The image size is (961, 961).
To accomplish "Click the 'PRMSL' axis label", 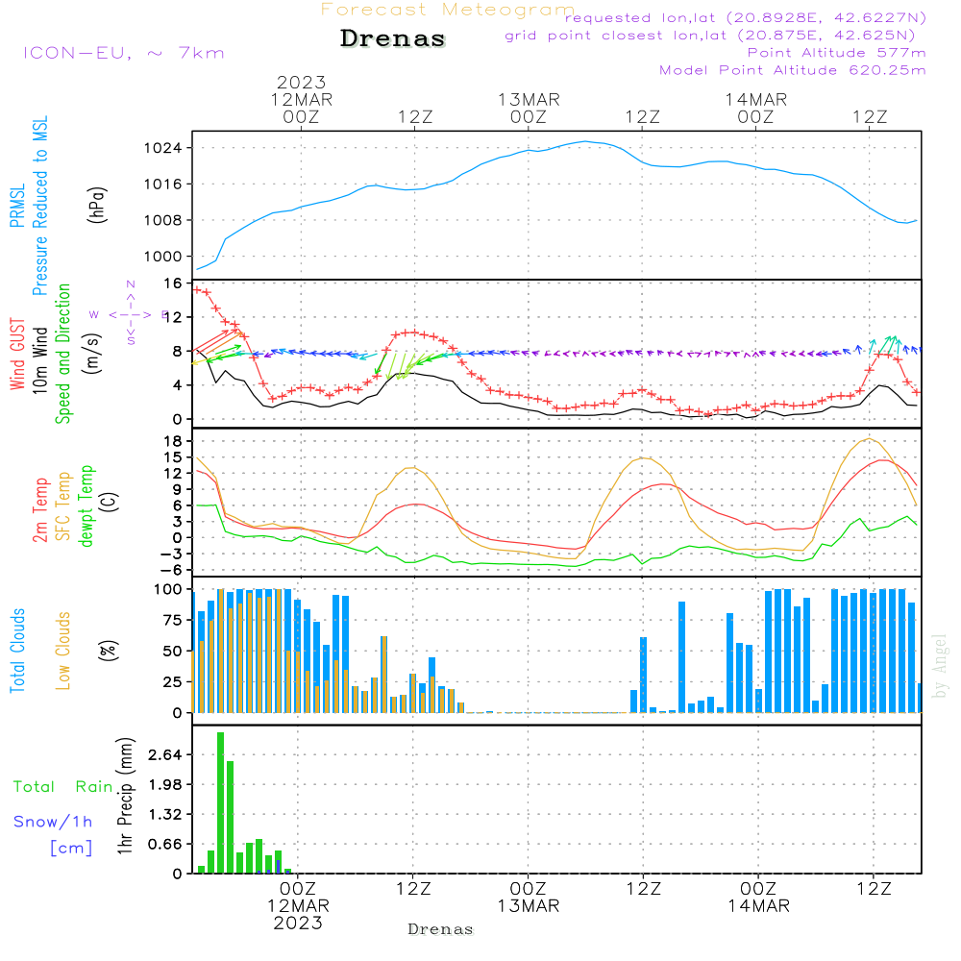I will pyautogui.click(x=17, y=206).
